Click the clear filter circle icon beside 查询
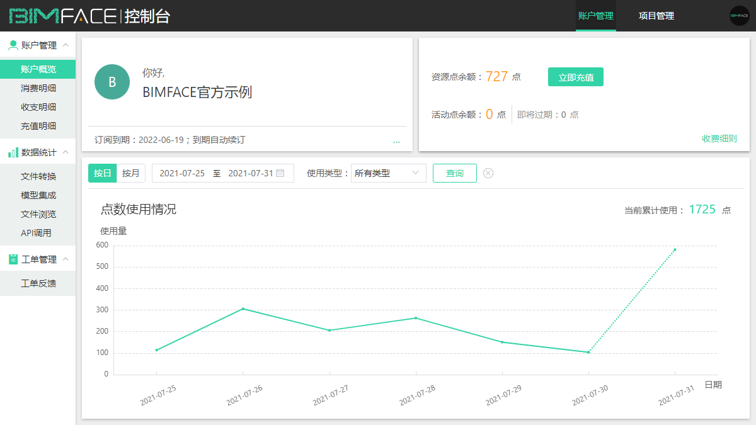The image size is (756, 425). pyautogui.click(x=488, y=173)
